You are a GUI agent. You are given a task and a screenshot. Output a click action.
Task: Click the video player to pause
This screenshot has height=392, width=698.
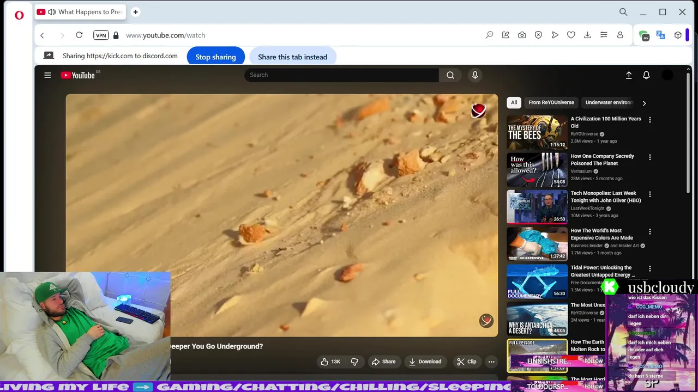pyautogui.click(x=282, y=215)
